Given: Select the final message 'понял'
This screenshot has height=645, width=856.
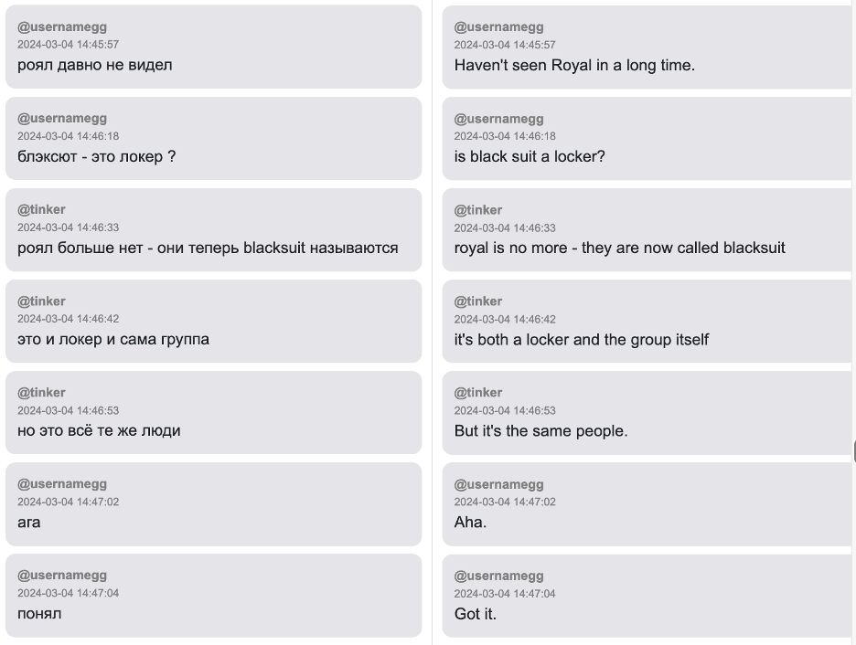Looking at the screenshot, I should pyautogui.click(x=37, y=613).
